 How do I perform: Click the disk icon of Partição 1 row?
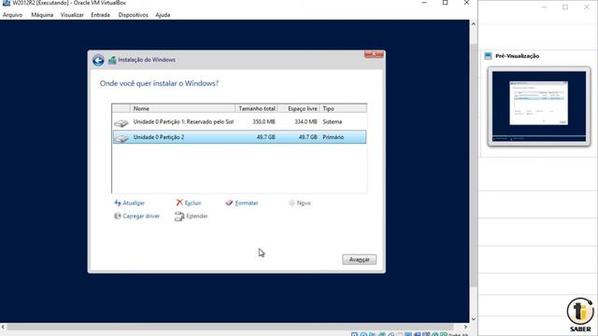(121, 122)
